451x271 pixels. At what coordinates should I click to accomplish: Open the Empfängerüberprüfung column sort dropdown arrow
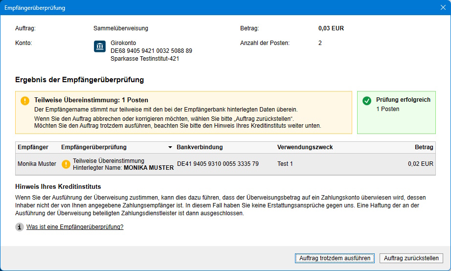[170, 147]
